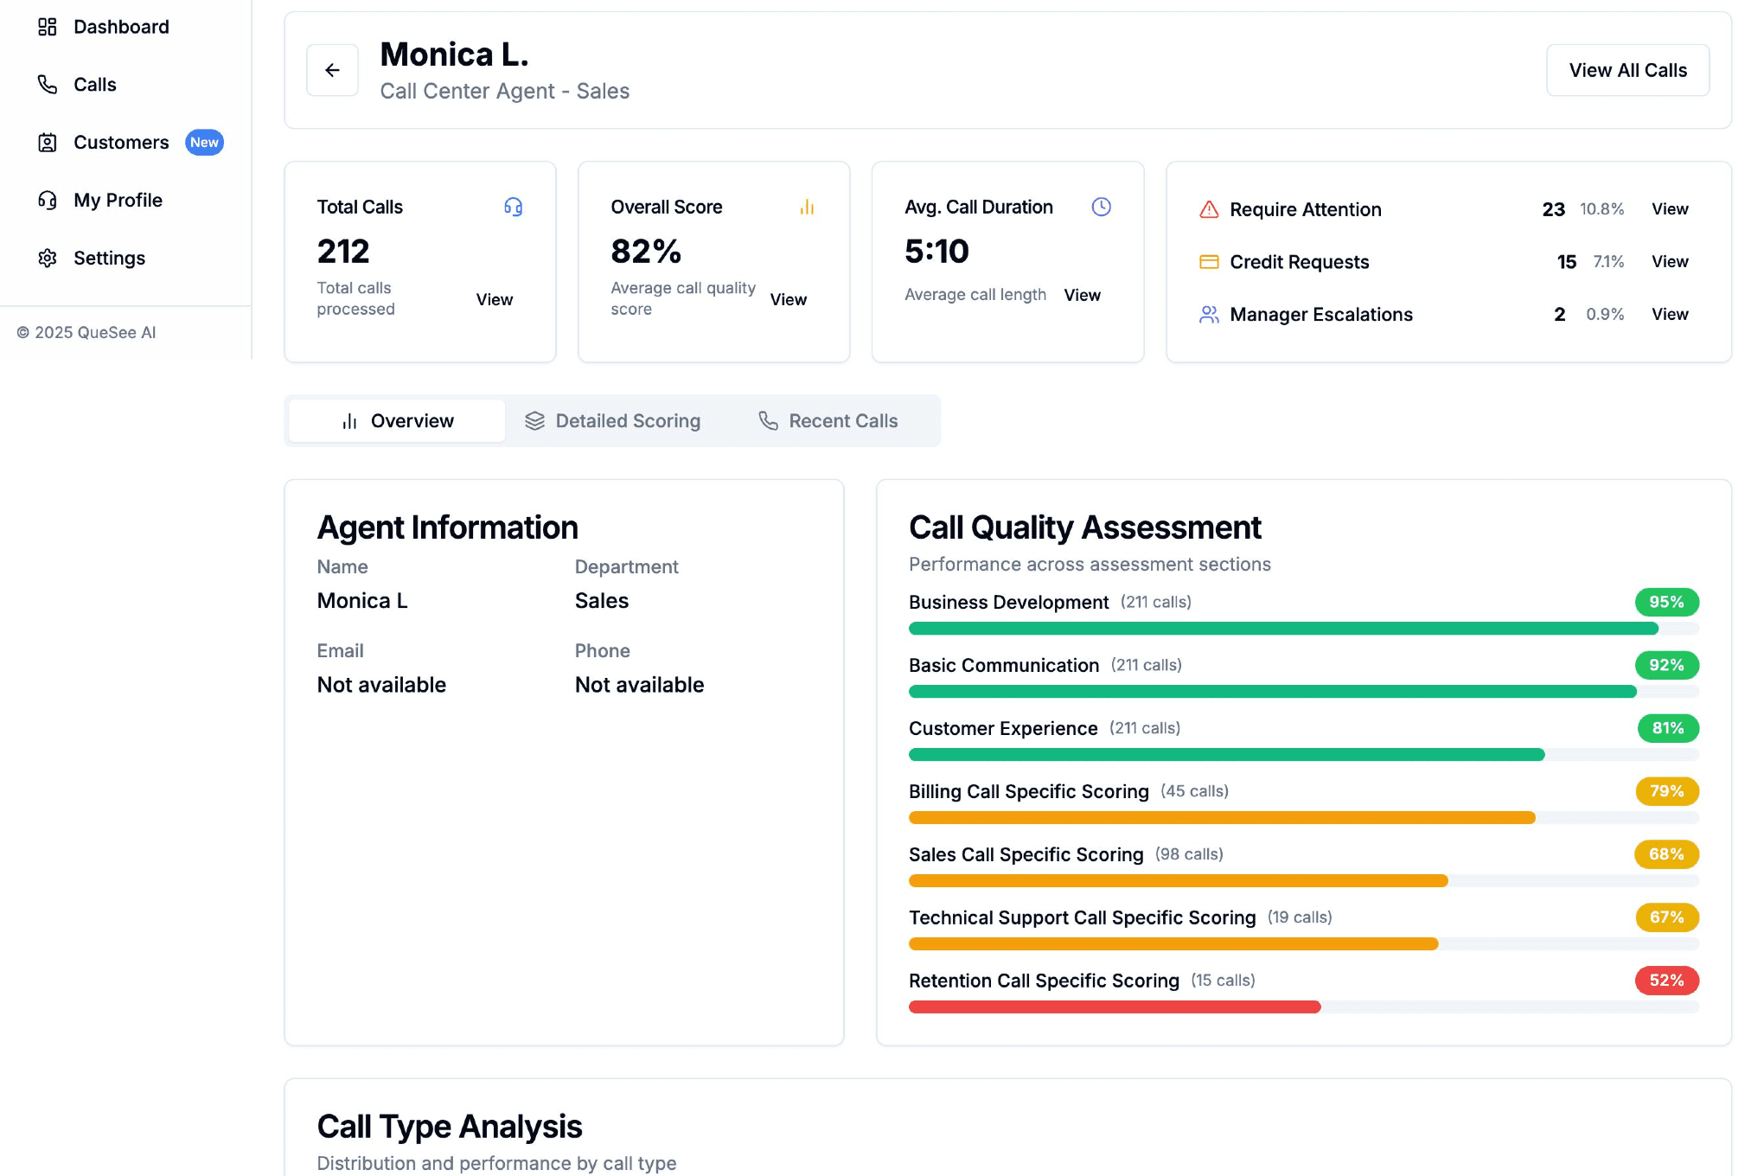
Task: Click the people icon beside Manager Escalations
Action: (1209, 315)
